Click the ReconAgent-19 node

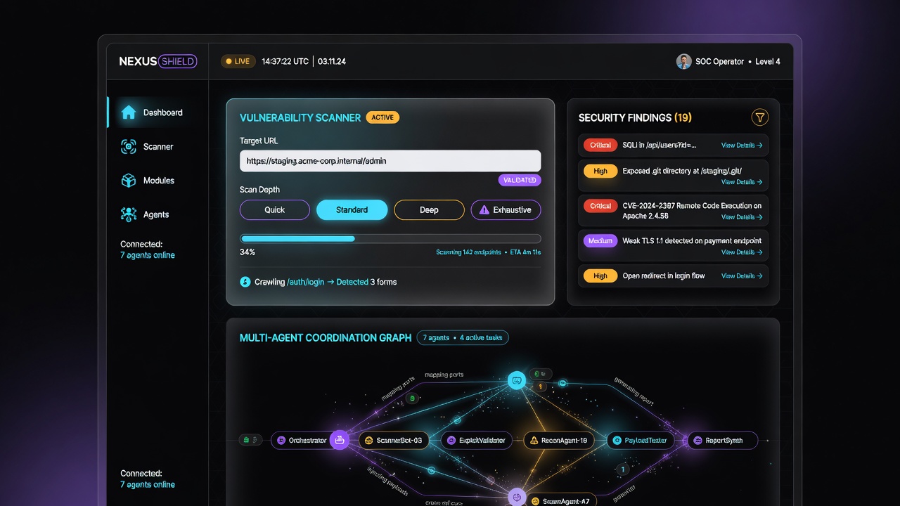(559, 441)
